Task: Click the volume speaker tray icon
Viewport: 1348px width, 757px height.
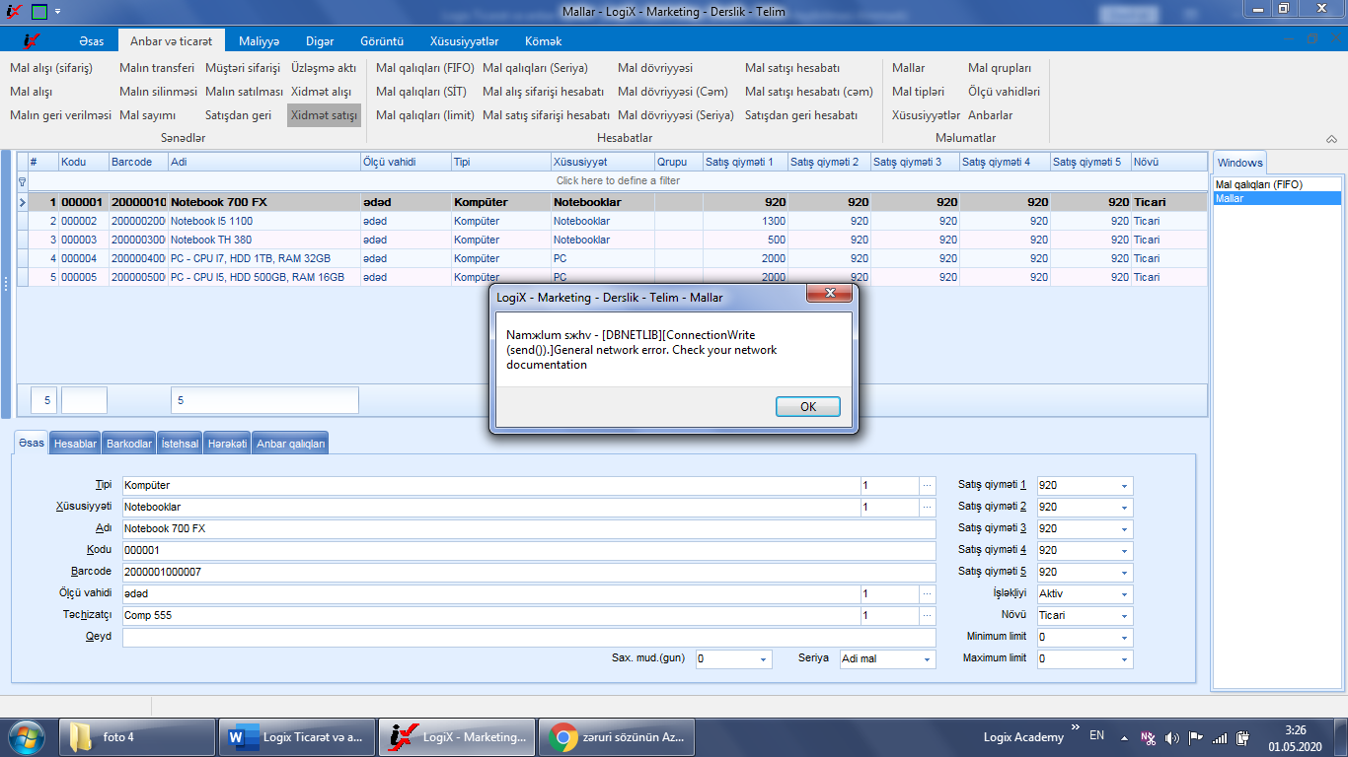Action: [x=1171, y=737]
